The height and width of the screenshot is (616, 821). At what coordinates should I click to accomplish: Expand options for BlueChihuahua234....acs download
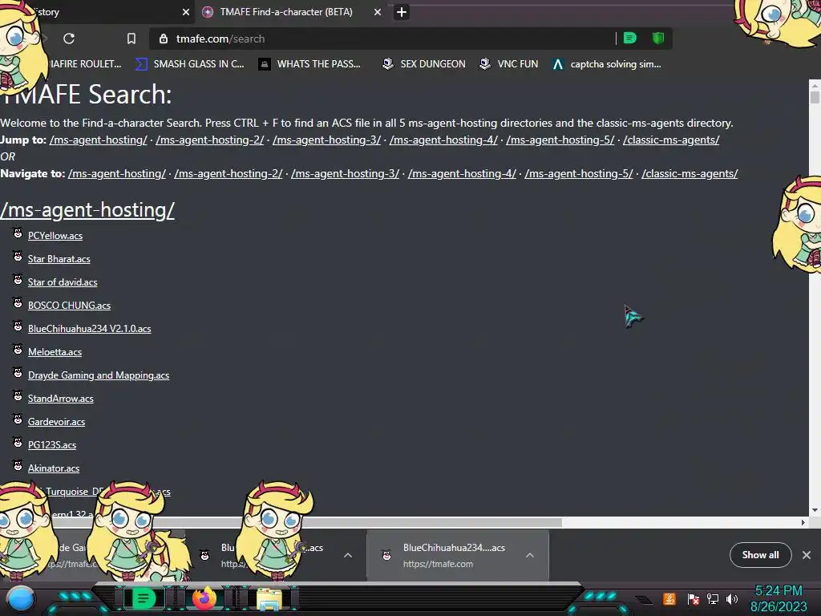[x=530, y=555]
